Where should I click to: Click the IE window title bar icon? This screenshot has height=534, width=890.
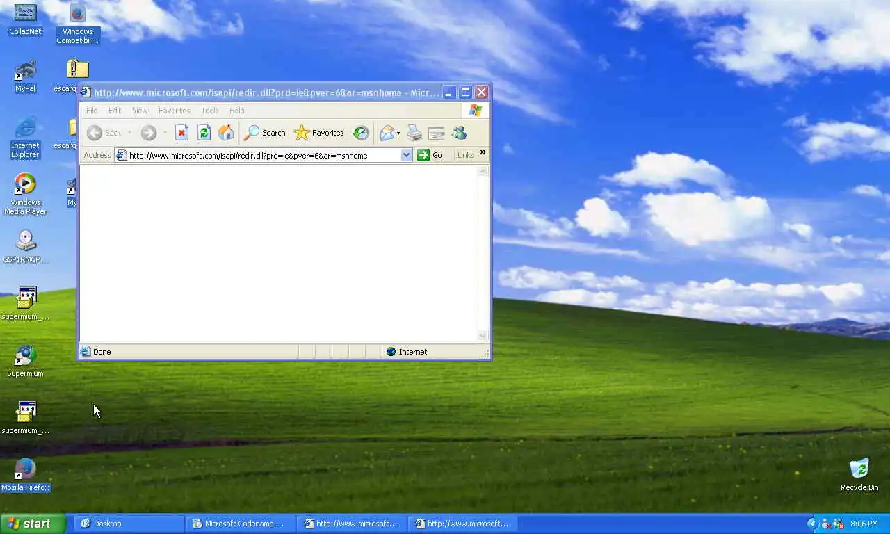click(86, 92)
